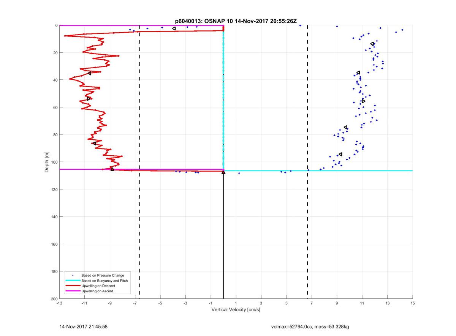Click x-axis tick label '-1'

pyautogui.click(x=211, y=303)
